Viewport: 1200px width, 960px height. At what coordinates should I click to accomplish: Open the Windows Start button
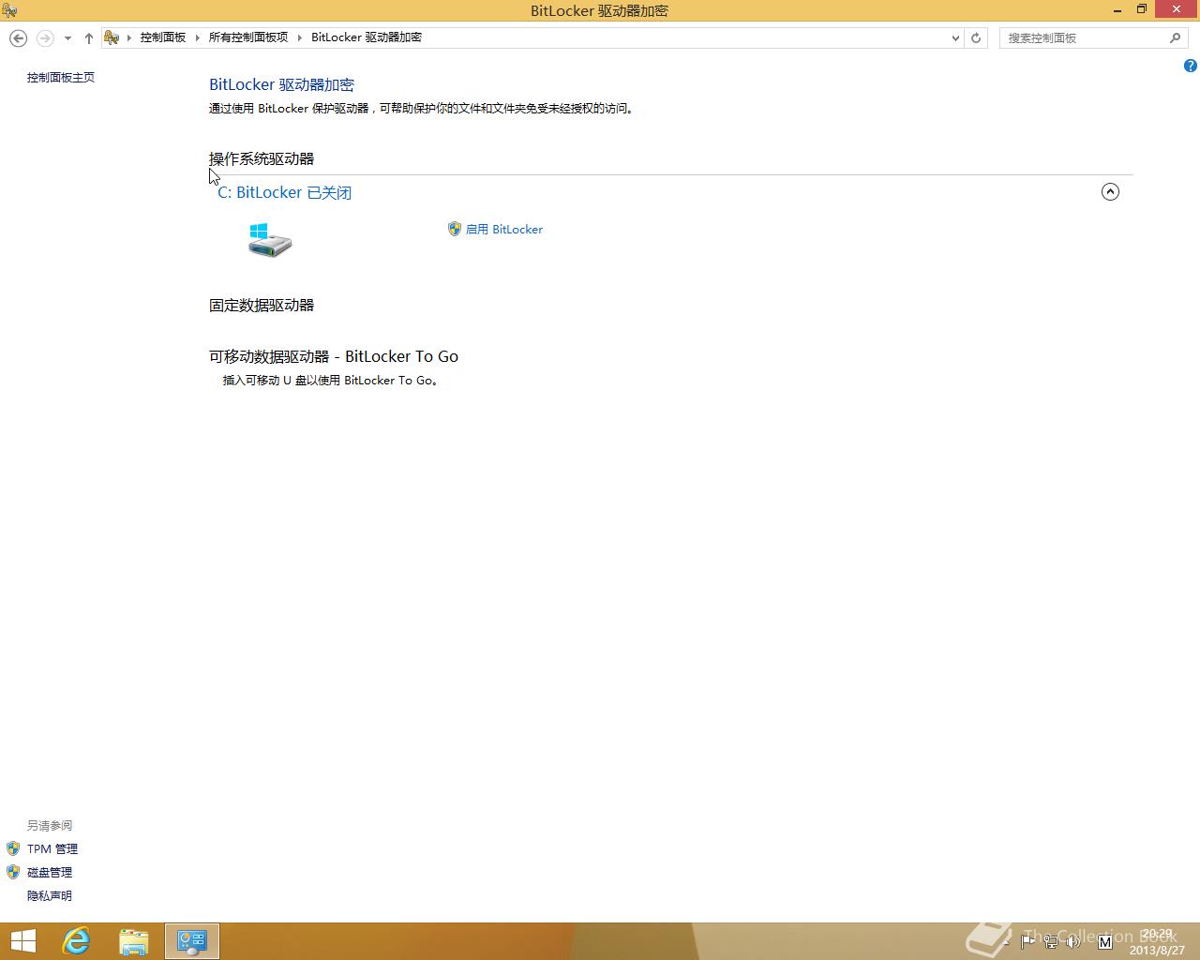(x=22, y=941)
